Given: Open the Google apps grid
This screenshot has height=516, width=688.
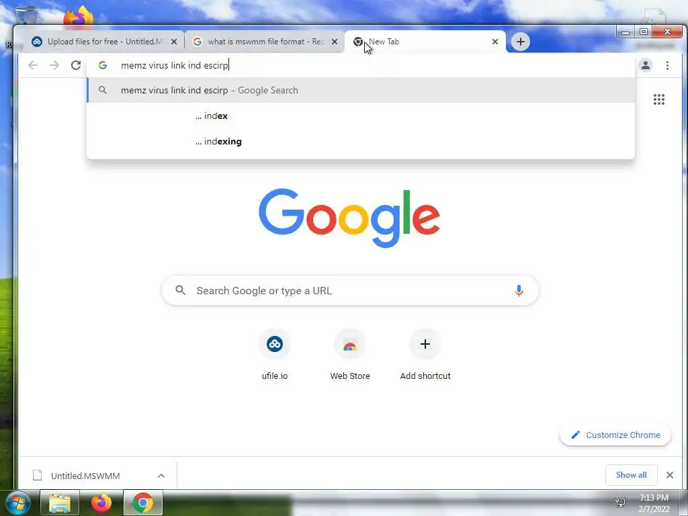Looking at the screenshot, I should tap(658, 99).
